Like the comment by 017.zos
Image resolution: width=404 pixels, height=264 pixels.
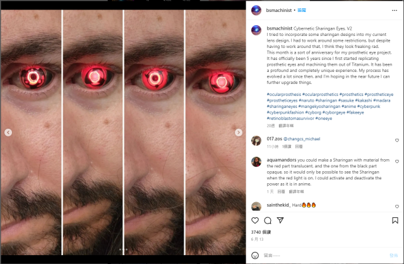[396, 140]
